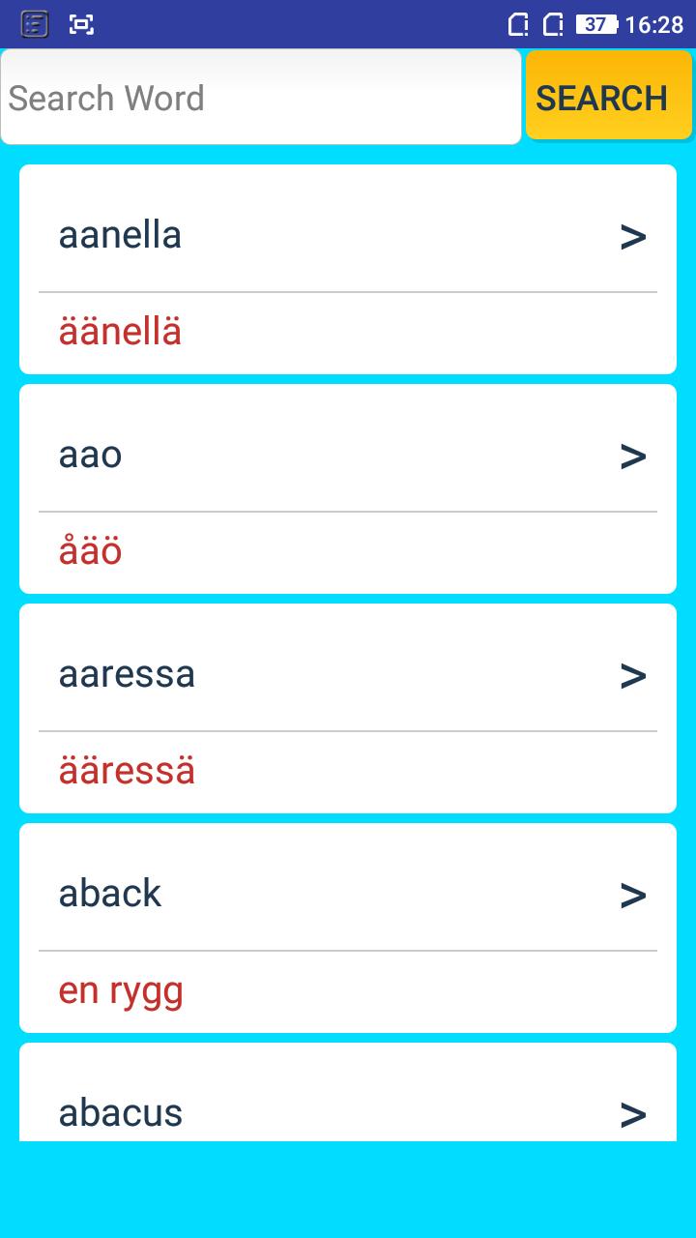Viewport: 696px width, 1238px height.
Task: Open the abacus word entry
Action: [x=121, y=1113]
